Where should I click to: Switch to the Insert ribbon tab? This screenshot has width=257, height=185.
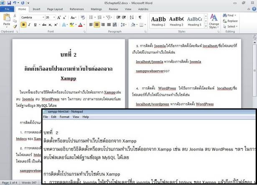tap(36, 9)
